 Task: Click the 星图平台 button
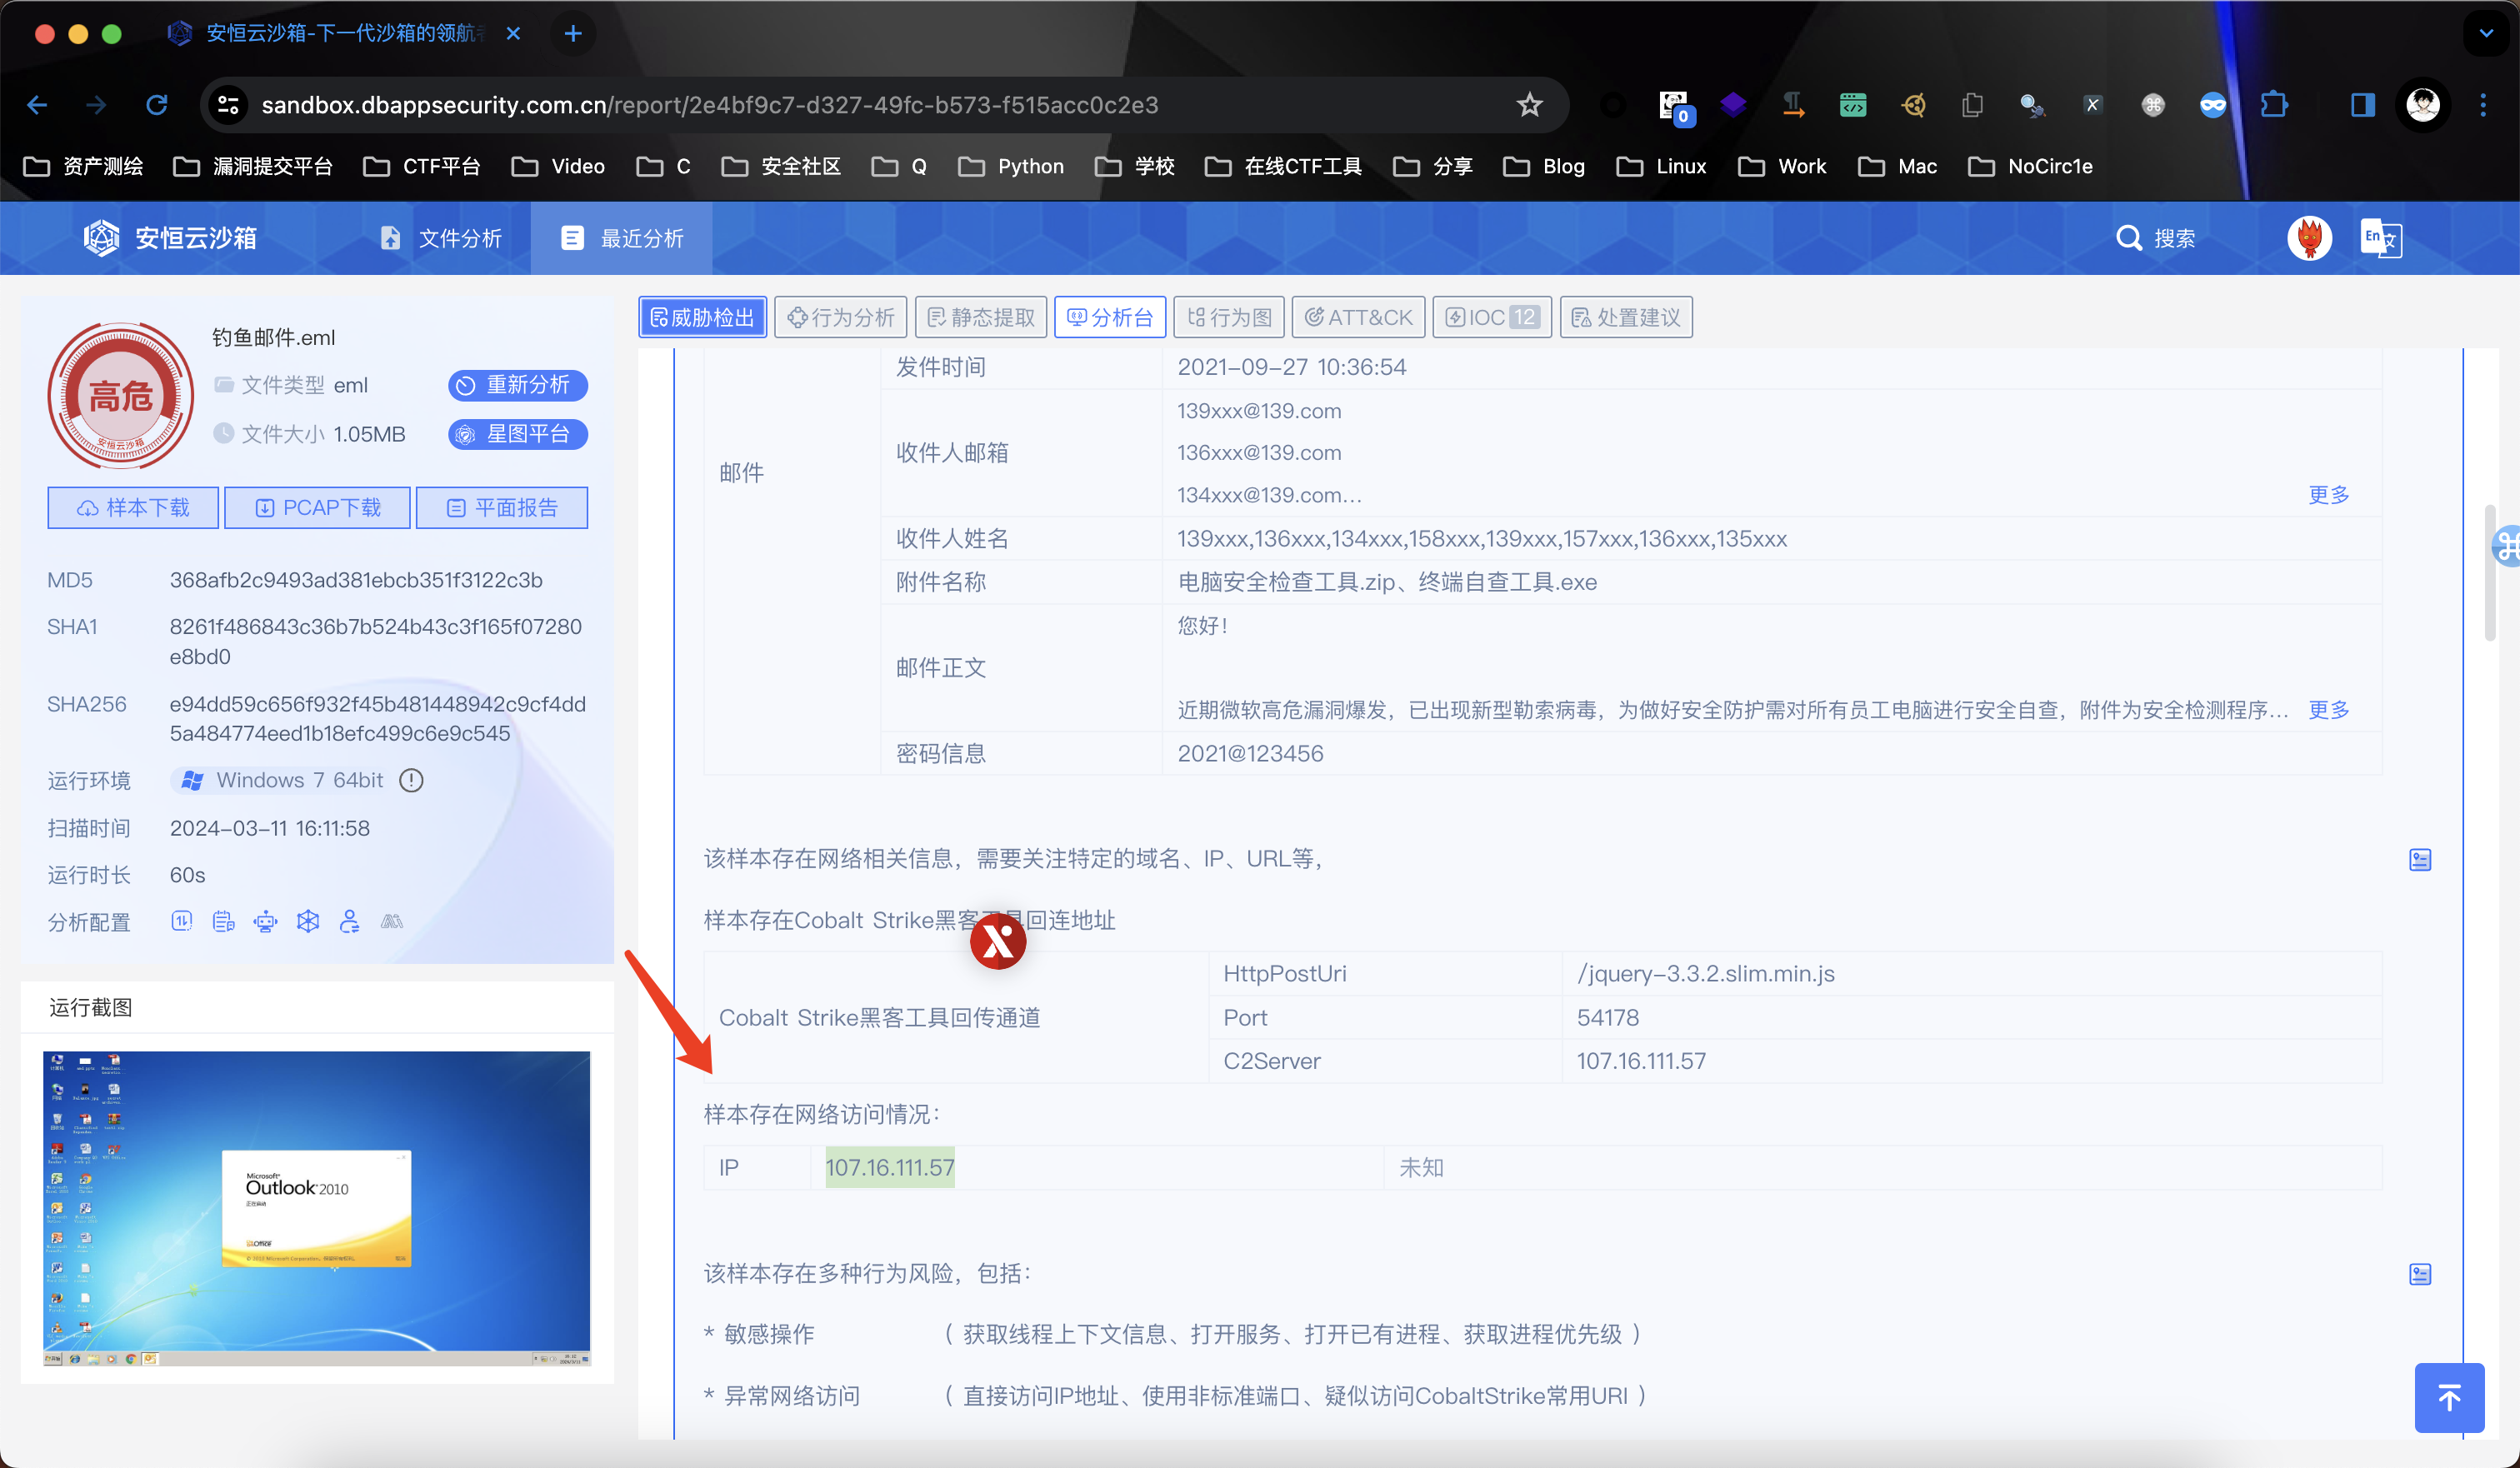tap(518, 434)
